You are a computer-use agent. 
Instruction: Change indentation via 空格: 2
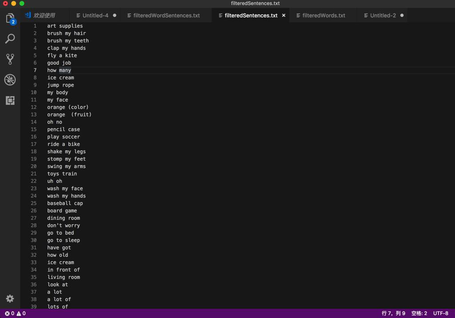(419, 314)
